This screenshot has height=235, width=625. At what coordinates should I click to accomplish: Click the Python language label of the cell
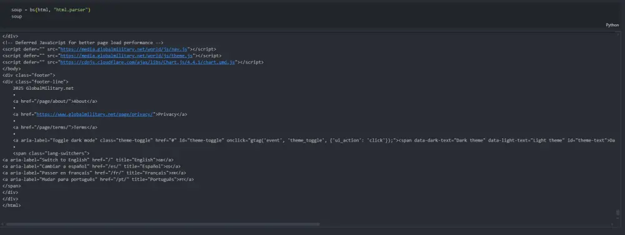[612, 25]
